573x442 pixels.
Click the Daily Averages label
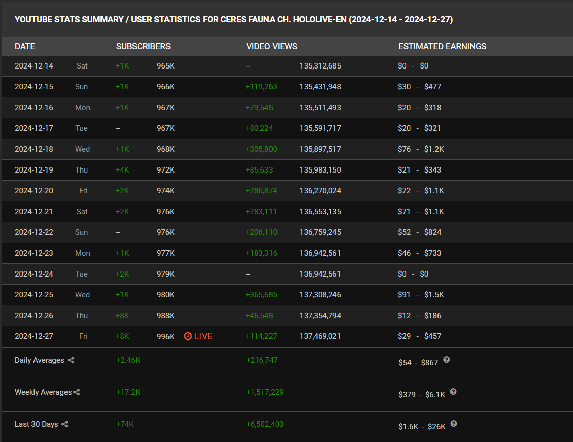pyautogui.click(x=40, y=360)
